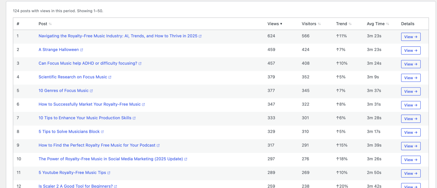This screenshot has height=188, width=437.
Task: Sort by Views column descending arrow
Action: click(275, 24)
